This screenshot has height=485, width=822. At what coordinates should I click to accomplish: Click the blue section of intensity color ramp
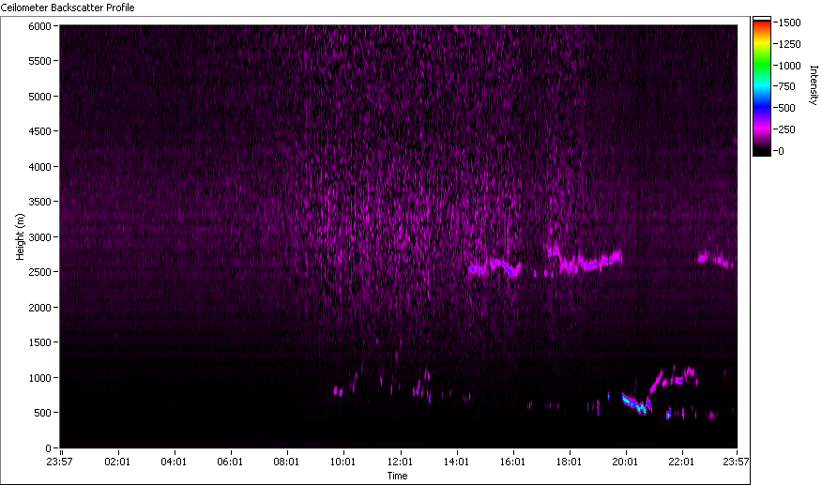[x=762, y=108]
